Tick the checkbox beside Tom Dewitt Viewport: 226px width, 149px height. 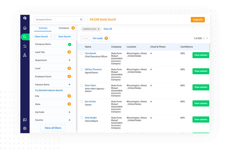click(x=82, y=53)
